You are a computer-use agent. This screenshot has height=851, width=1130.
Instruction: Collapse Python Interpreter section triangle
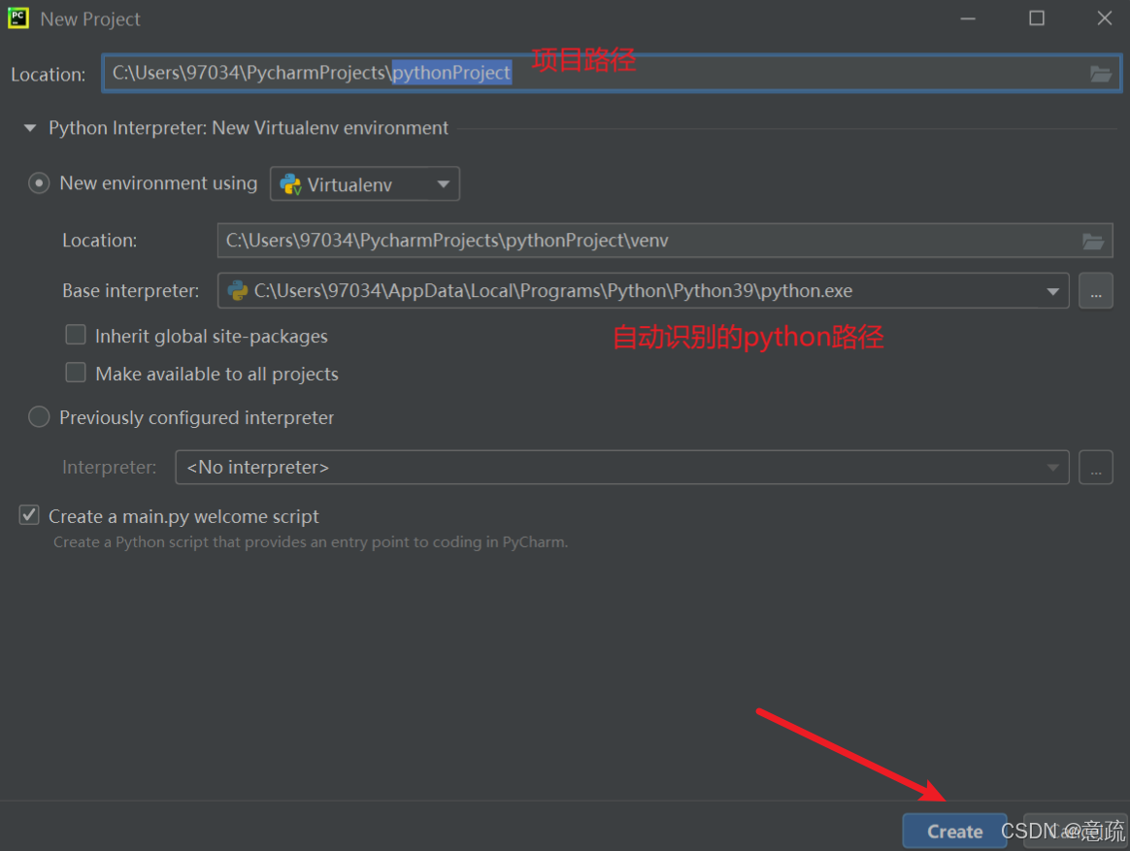(29, 128)
